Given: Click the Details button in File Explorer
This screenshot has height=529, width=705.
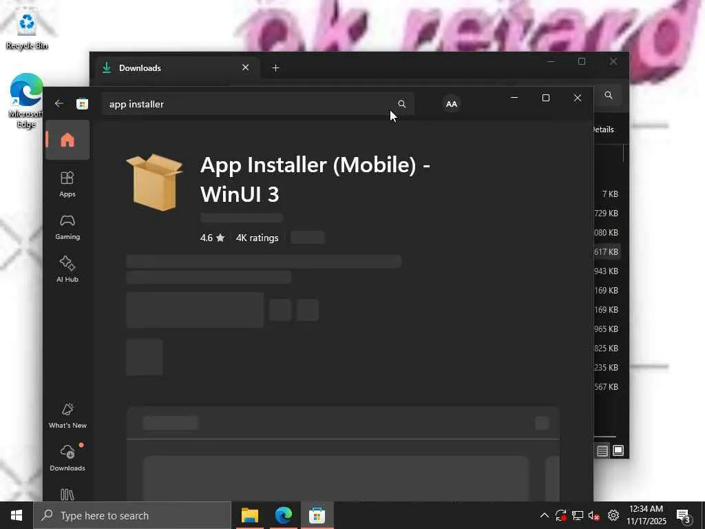Looking at the screenshot, I should (x=604, y=129).
